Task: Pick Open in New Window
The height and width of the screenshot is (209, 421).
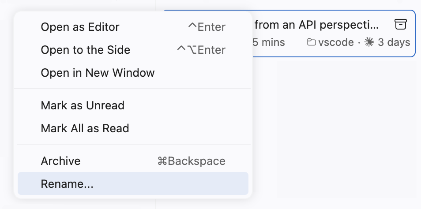Action: click(x=98, y=73)
